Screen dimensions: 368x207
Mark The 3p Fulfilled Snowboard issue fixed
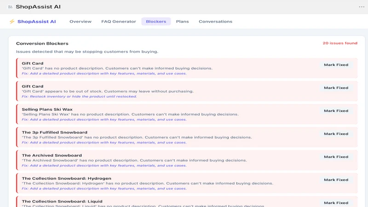pos(336,134)
